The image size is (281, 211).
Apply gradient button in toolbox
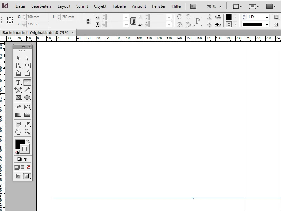point(22,167)
